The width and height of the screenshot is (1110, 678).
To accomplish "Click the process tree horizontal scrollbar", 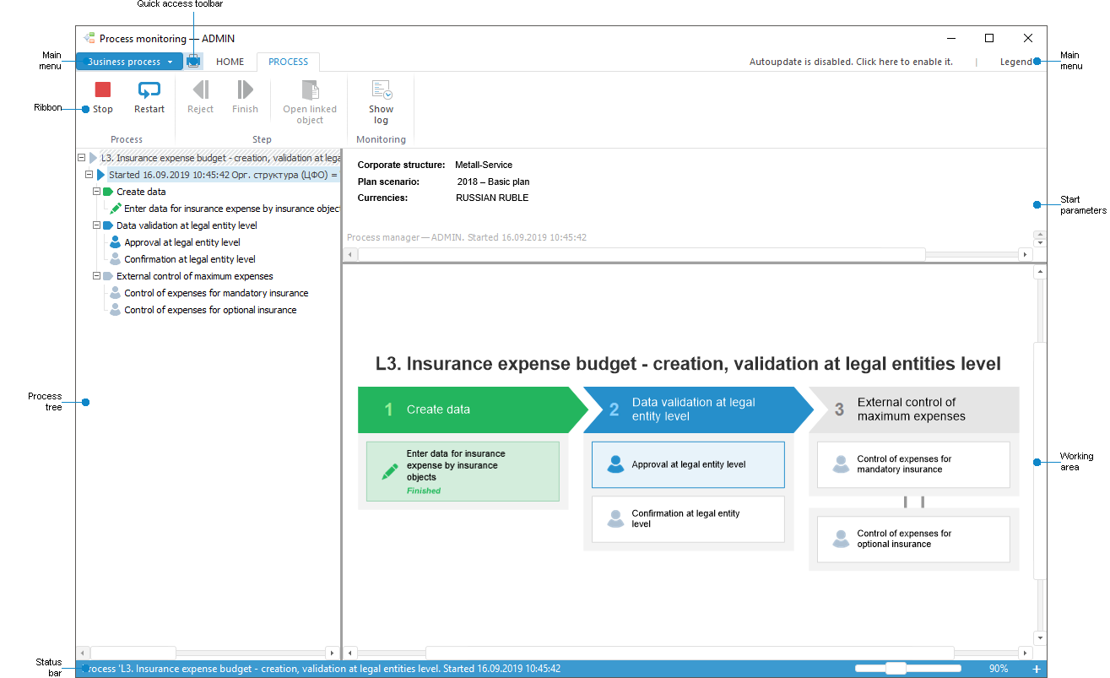I will 133,653.
